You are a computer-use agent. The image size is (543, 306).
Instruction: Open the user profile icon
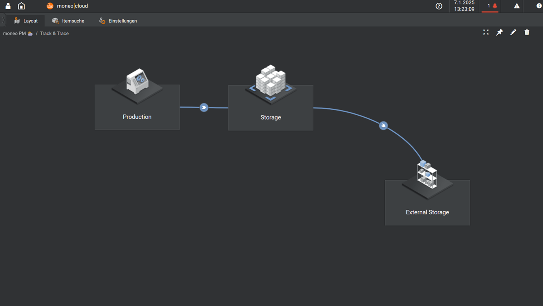tap(8, 6)
